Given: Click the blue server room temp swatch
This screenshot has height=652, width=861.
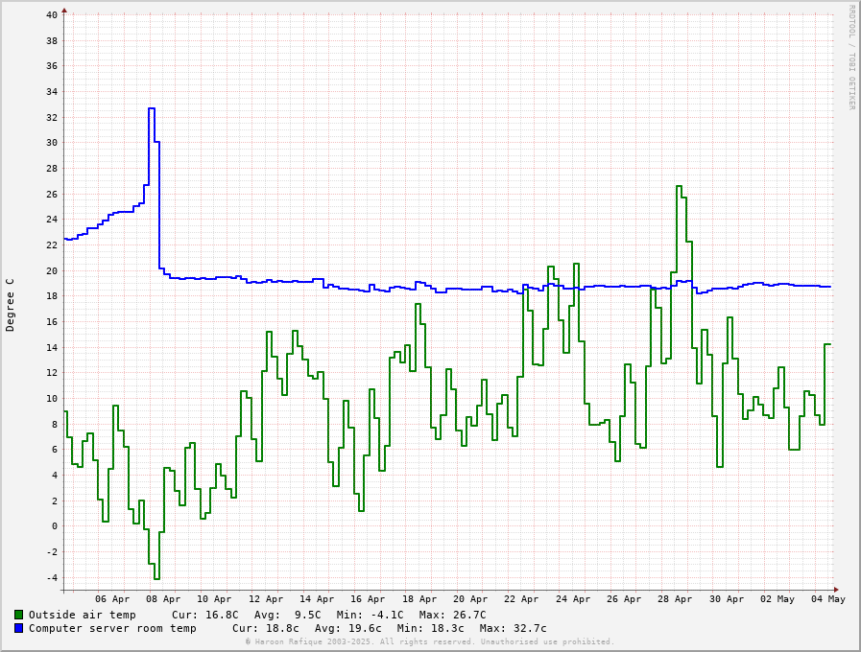Looking at the screenshot, I should click(18, 628).
